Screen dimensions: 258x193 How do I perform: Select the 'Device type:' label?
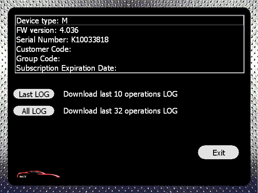[x=38, y=21]
